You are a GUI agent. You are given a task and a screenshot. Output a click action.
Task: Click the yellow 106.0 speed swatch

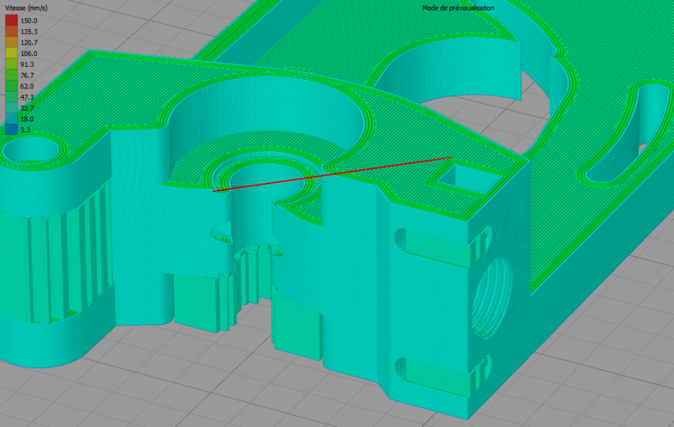[11, 53]
